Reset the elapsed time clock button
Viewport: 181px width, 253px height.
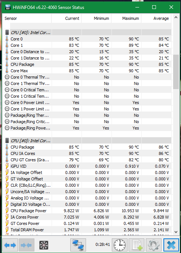tap(120, 245)
